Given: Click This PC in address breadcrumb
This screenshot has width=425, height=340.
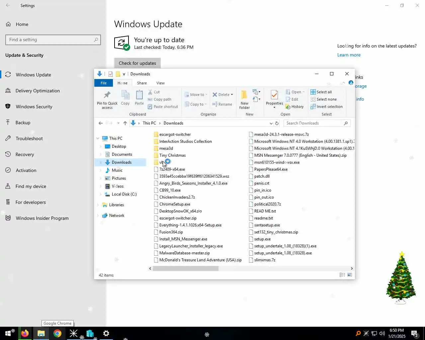Looking at the screenshot, I should [149, 123].
